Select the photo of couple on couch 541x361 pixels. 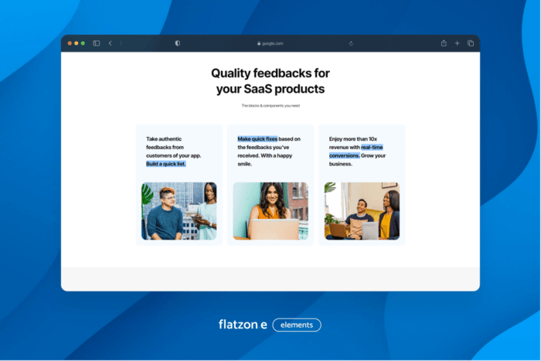tap(362, 211)
